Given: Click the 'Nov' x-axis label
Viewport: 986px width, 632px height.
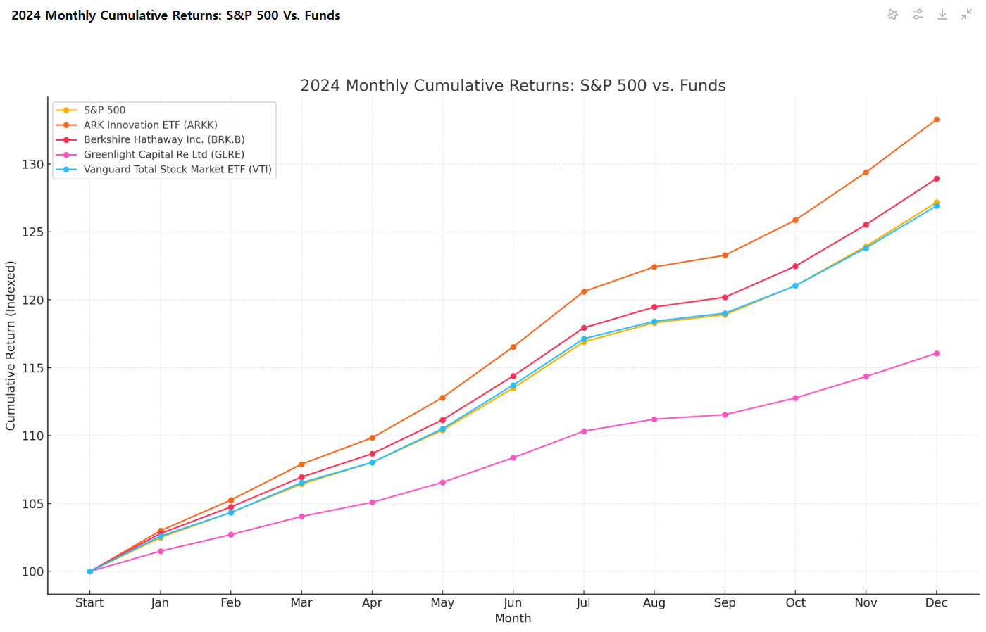Looking at the screenshot, I should coord(866,602).
